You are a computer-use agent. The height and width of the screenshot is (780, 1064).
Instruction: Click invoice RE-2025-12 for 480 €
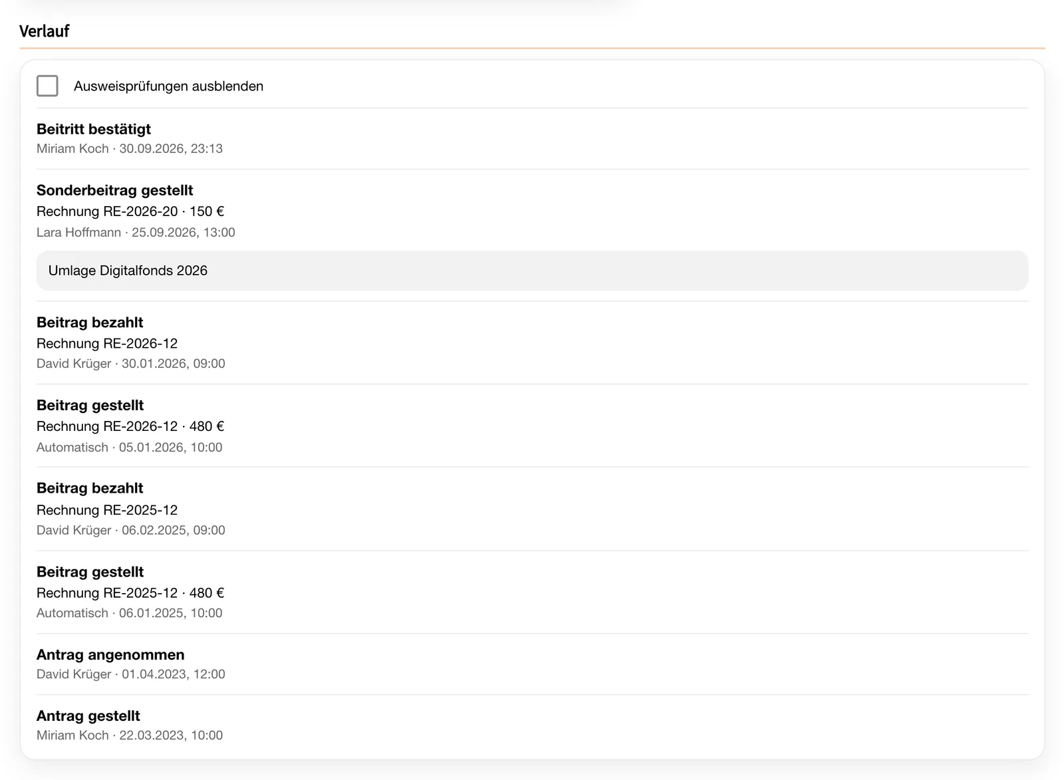coord(130,593)
